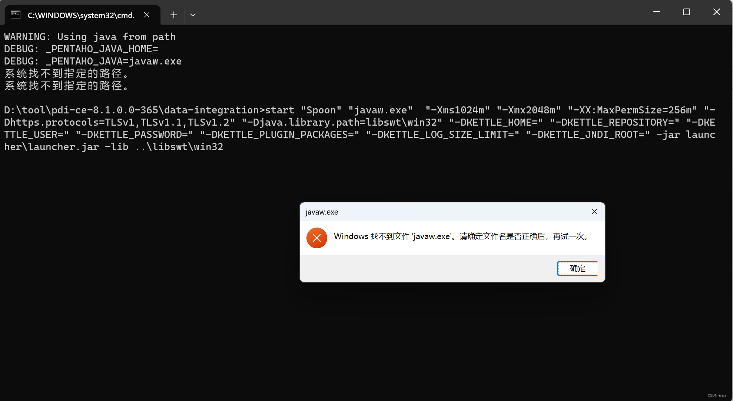Click the 'Windows 找不到文件' error message text
733x401 pixels.
[x=461, y=236]
